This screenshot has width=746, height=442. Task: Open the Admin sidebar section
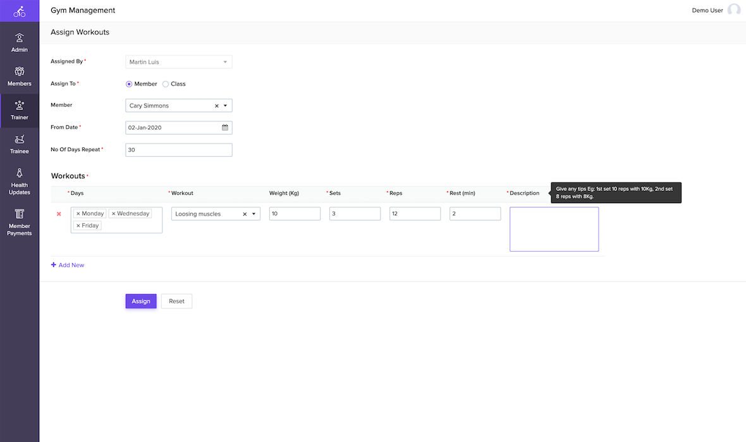pos(20,42)
